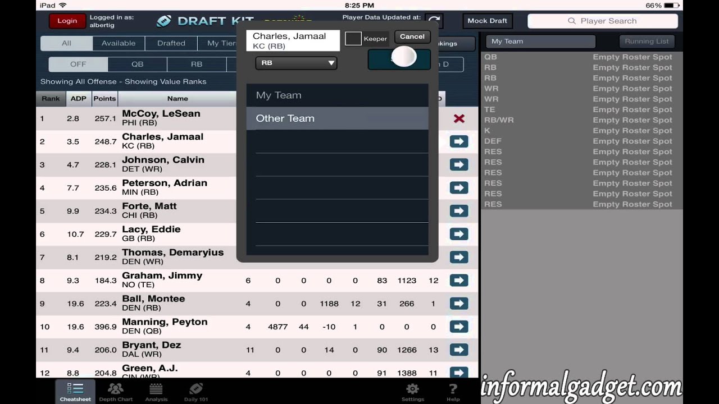This screenshot has width=719, height=404.
Task: Tap player name Graham, Jimmy
Action: [162, 276]
